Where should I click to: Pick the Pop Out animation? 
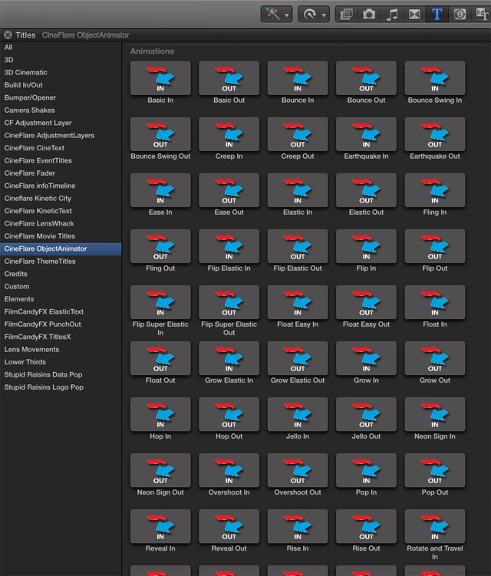[435, 470]
